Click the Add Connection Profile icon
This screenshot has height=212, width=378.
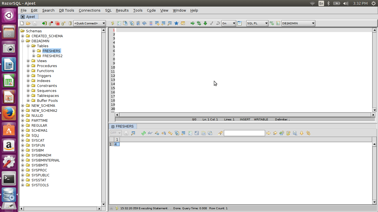(64, 23)
